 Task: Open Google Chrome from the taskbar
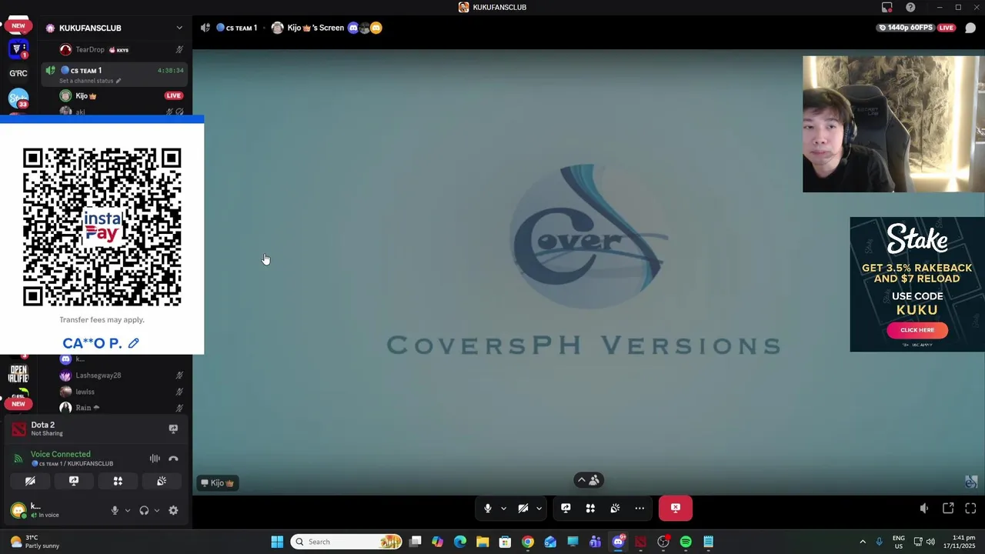528,542
